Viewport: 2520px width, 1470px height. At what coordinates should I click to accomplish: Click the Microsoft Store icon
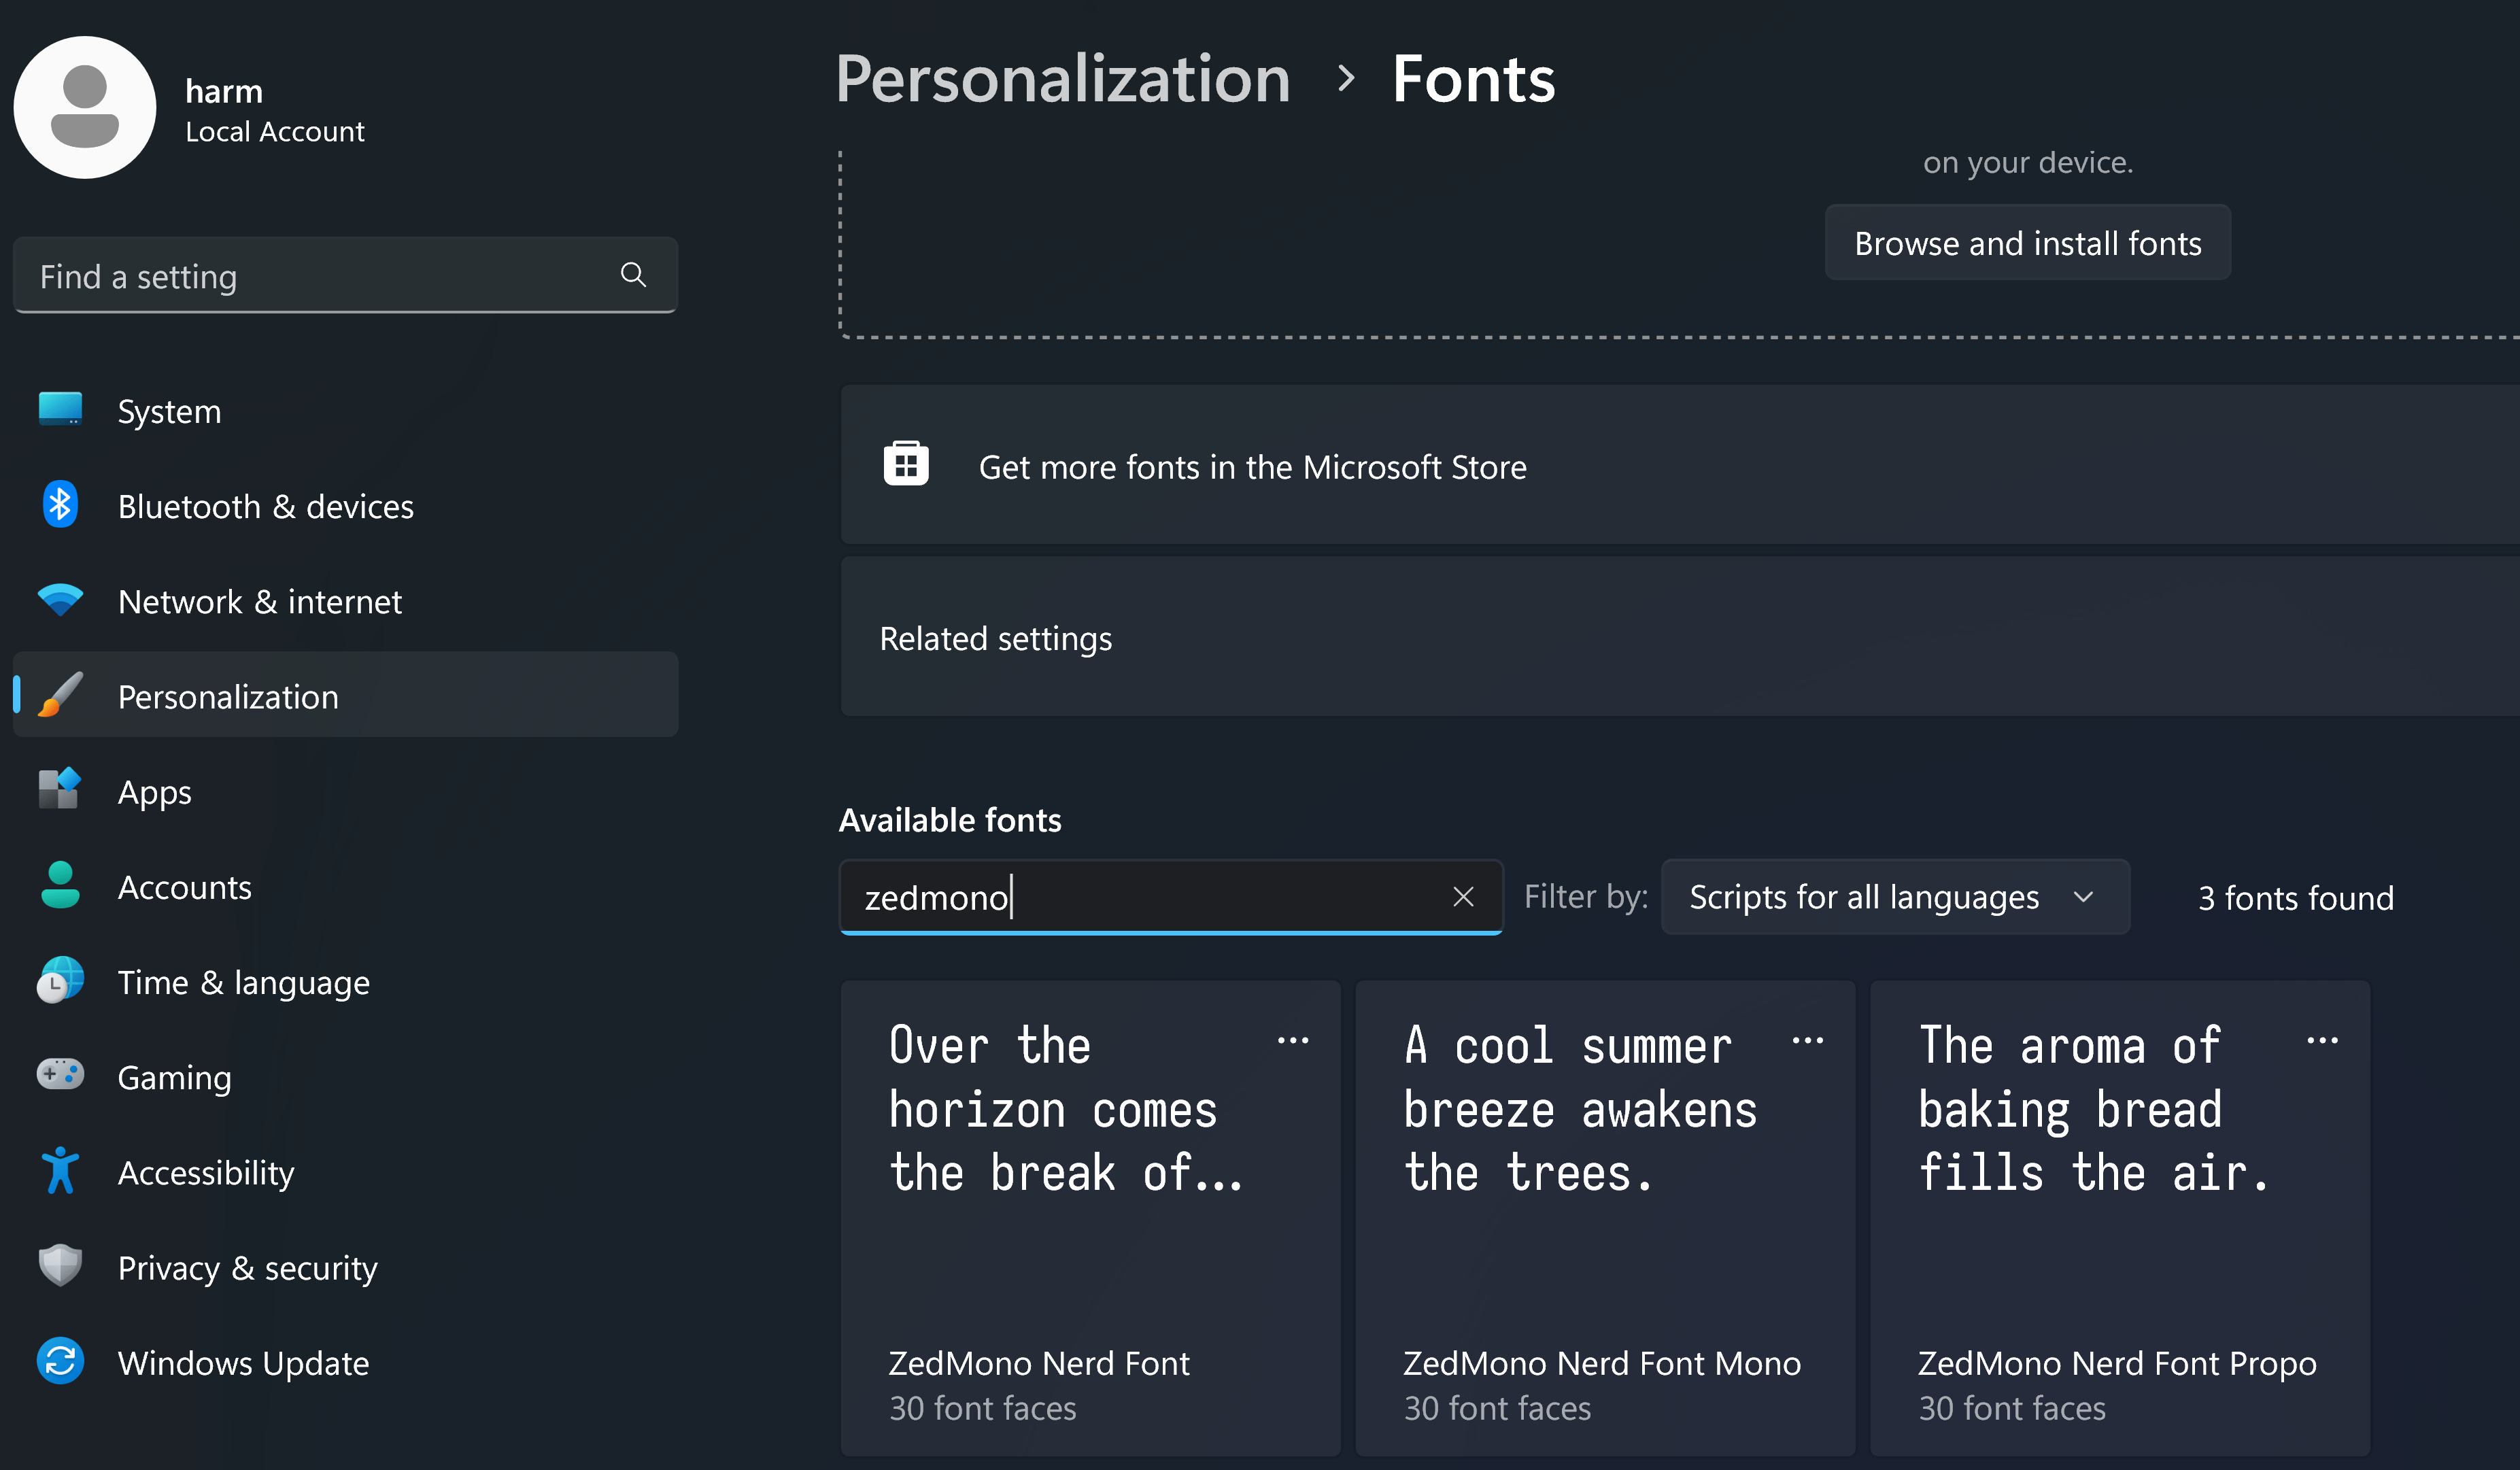coord(906,465)
